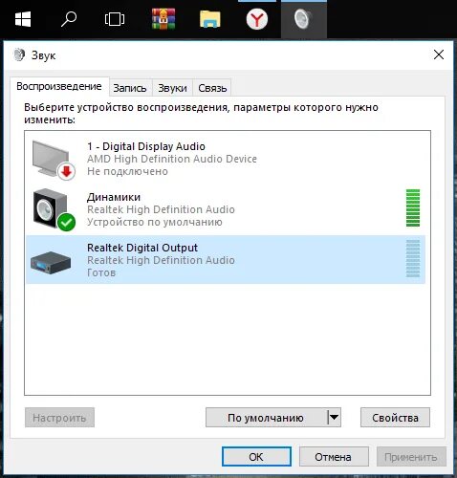Open the Связь tab
This screenshot has height=478, width=457.
212,88
